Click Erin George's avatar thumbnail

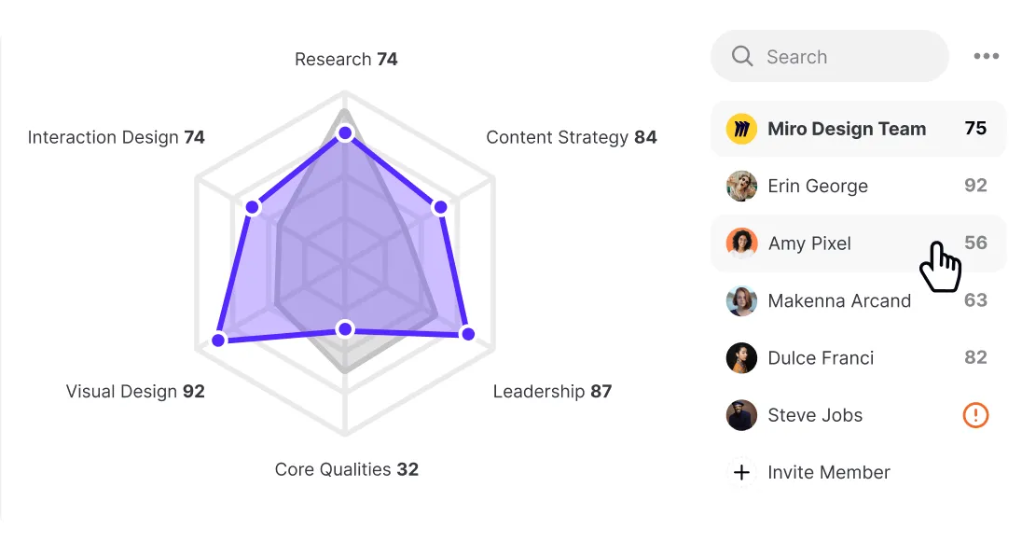[741, 186]
